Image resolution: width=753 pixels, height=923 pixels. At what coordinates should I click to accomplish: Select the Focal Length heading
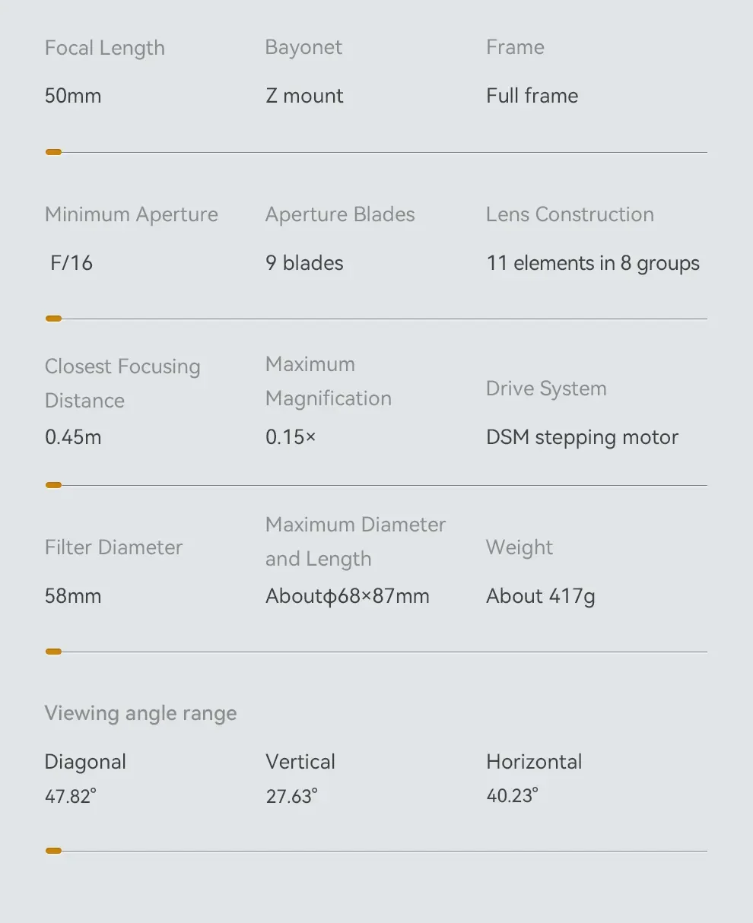point(105,48)
